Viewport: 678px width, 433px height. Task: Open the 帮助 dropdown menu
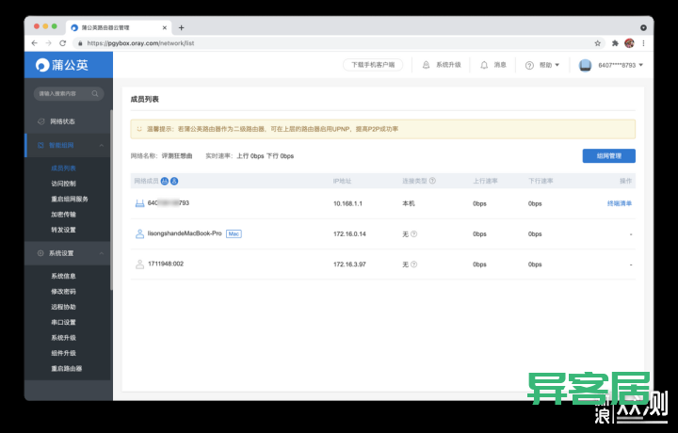point(549,65)
